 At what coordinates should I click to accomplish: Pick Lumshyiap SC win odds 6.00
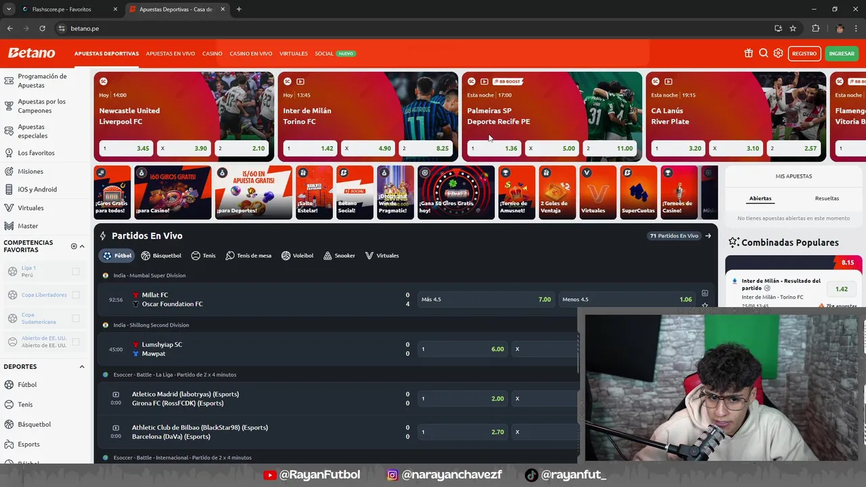click(x=463, y=349)
